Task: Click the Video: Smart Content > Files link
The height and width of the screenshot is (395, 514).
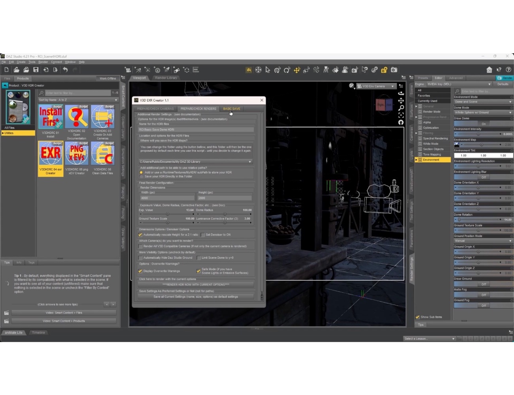Action: click(63, 312)
